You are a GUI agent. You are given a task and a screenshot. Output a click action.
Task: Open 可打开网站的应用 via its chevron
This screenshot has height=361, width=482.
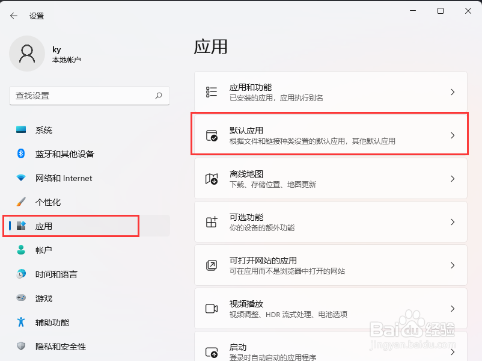pos(453,265)
